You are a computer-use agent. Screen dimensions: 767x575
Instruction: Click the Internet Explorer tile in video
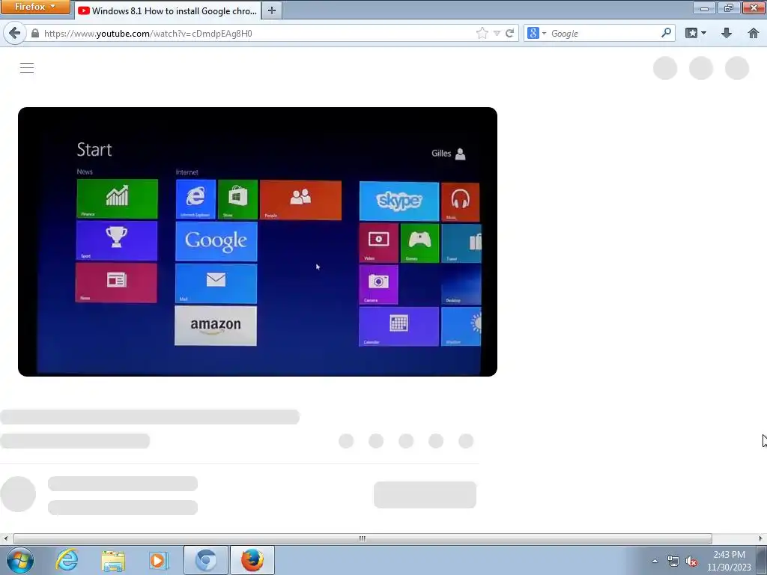click(x=195, y=199)
